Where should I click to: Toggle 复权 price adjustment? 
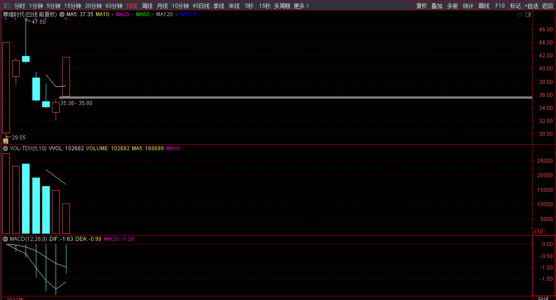(x=421, y=6)
